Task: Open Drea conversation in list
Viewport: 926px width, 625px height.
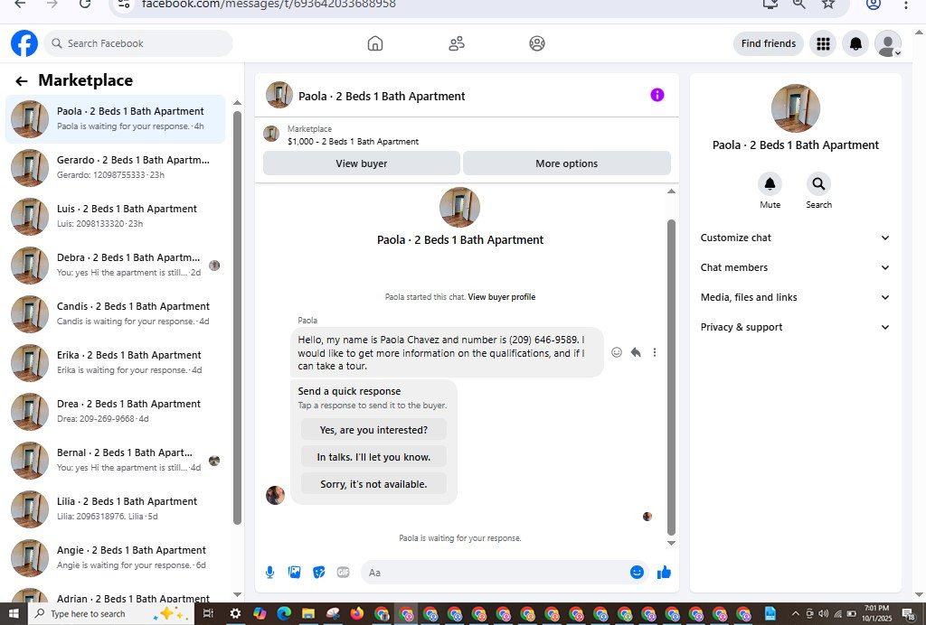Action: tap(115, 412)
